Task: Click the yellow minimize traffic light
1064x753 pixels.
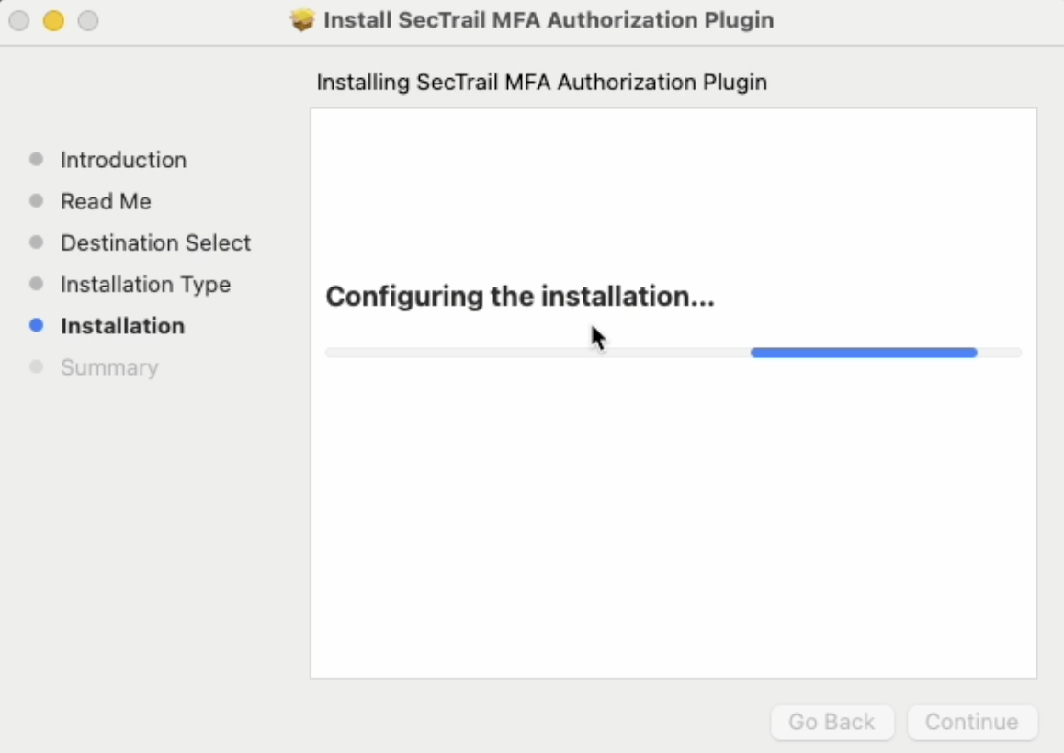Action: [52, 19]
